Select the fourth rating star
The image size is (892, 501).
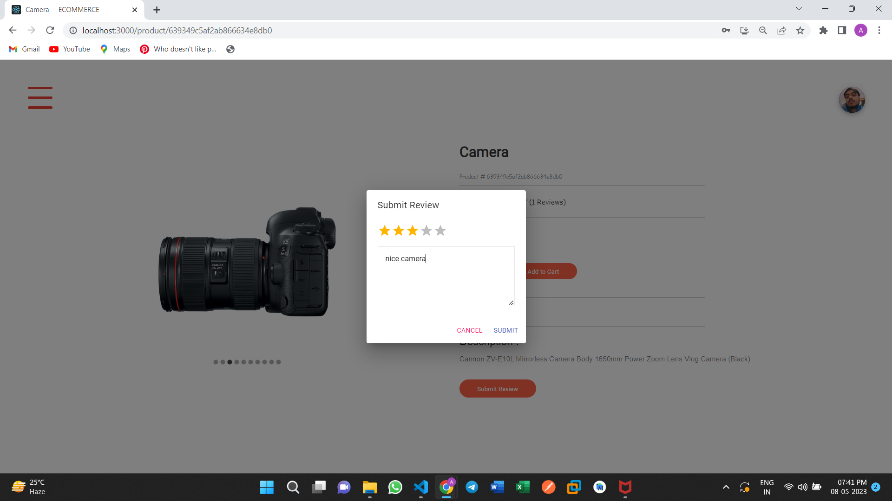click(x=426, y=231)
